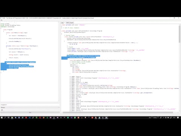181x136 pixels.
Task: Open Windows taskbar search
Action: point(5,117)
